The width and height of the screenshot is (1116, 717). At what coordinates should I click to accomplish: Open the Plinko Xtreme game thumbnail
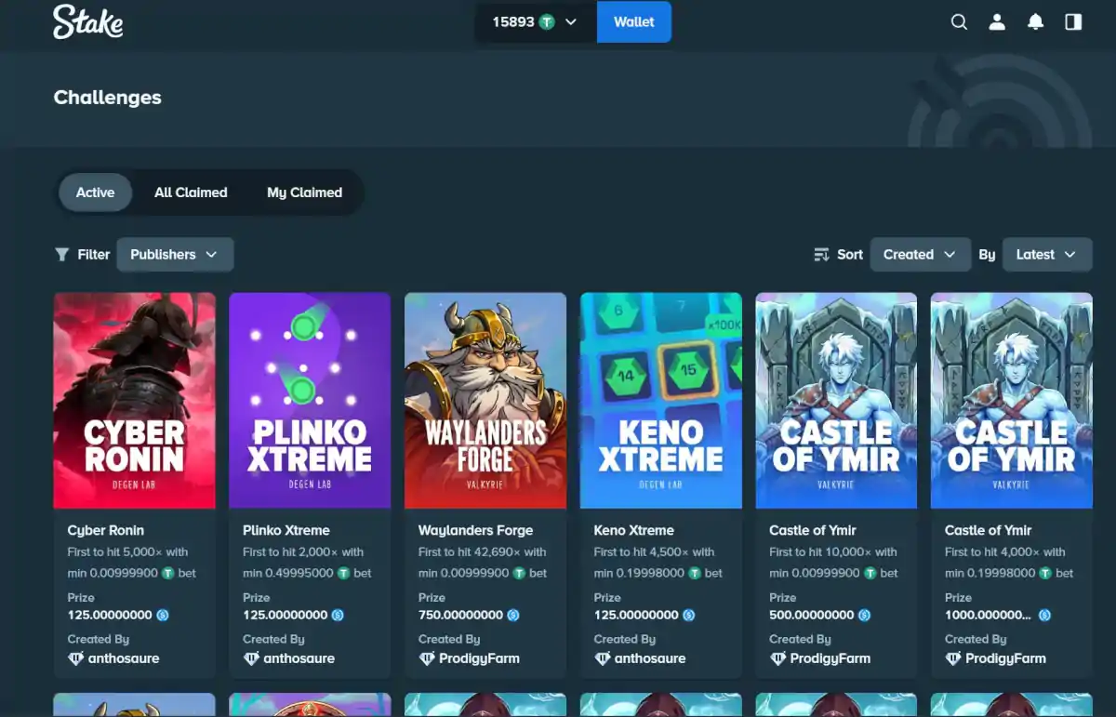pyautogui.click(x=310, y=401)
